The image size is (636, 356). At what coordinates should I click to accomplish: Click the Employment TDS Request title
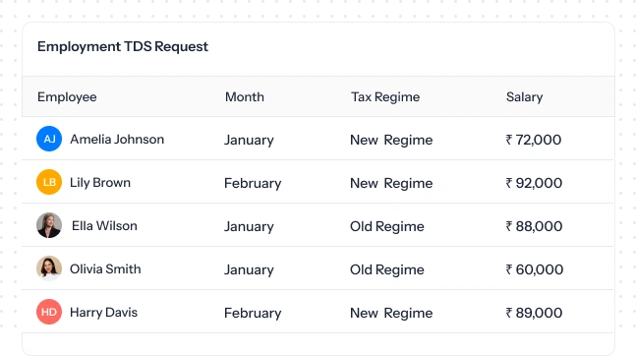[123, 46]
